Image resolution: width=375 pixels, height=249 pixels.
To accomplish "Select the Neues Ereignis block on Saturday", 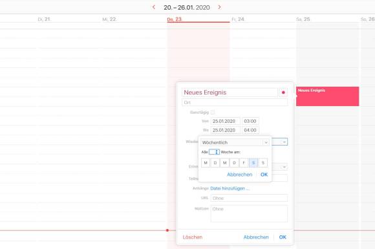I will click(x=327, y=96).
